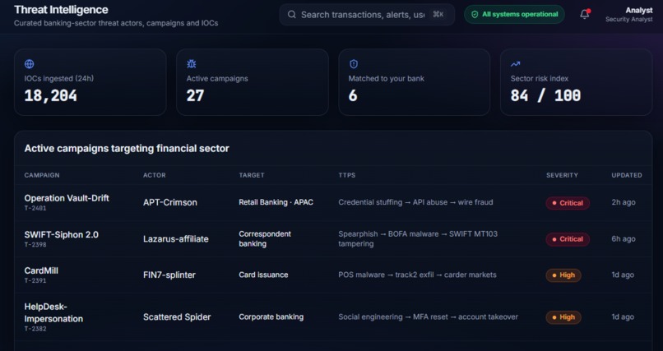
Task: Click the APT-Crimson actor name
Action: pyautogui.click(x=170, y=202)
